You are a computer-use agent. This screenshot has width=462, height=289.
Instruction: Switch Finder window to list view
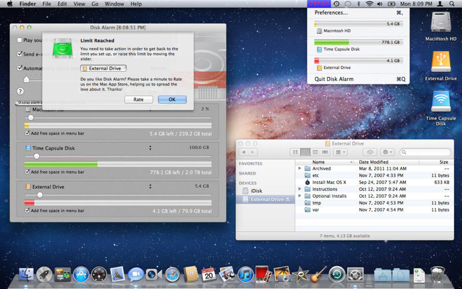point(305,152)
